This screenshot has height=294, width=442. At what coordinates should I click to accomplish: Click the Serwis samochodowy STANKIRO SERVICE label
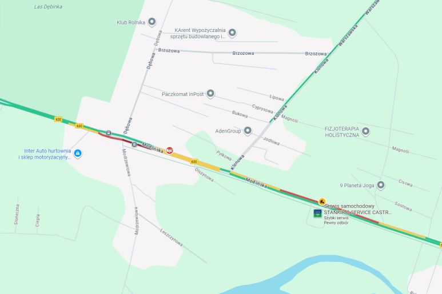[x=357, y=210]
